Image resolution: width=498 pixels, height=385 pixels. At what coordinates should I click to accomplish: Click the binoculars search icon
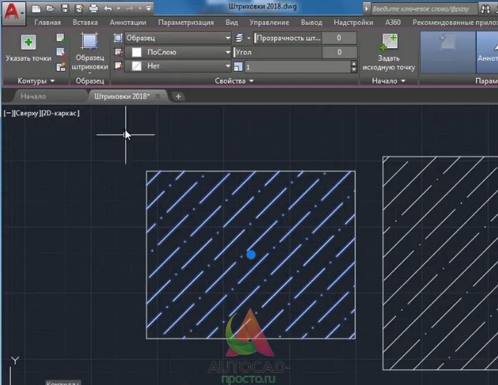485,9
